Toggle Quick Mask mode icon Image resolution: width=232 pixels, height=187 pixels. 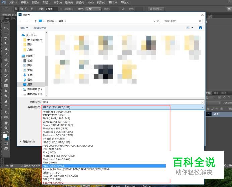pos(6,143)
